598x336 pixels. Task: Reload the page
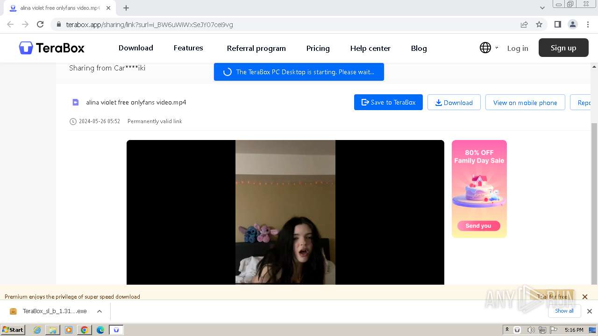coord(40,24)
